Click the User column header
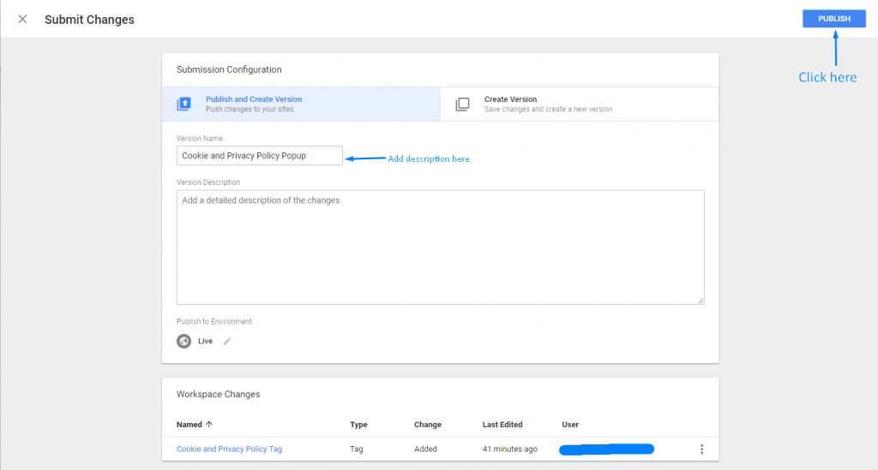 [570, 424]
